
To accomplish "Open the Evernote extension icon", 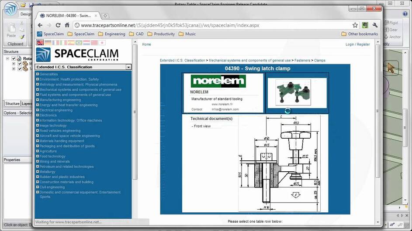I will (x=365, y=25).
